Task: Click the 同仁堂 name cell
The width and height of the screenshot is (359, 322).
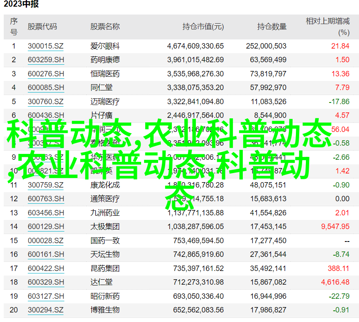Action: pos(101,88)
